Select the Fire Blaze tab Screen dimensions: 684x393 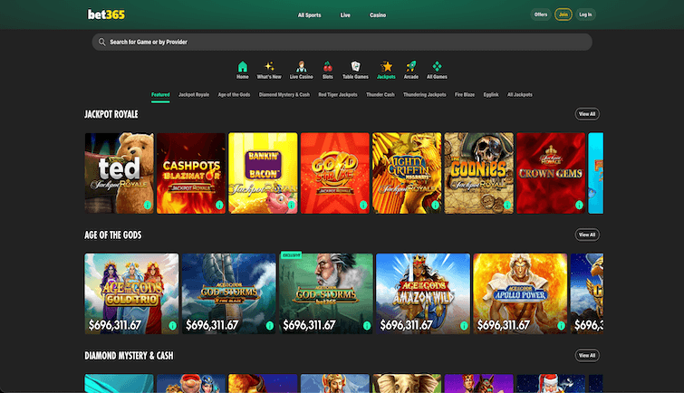pyautogui.click(x=465, y=95)
